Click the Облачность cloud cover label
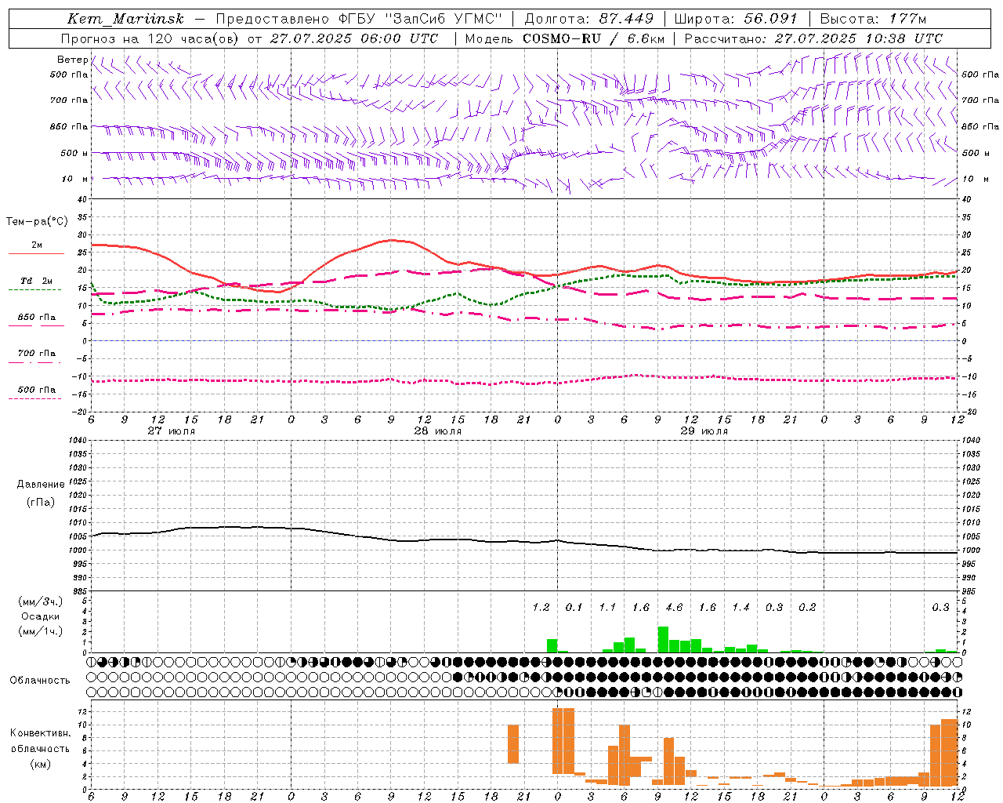The image size is (1003, 803). pos(40,680)
